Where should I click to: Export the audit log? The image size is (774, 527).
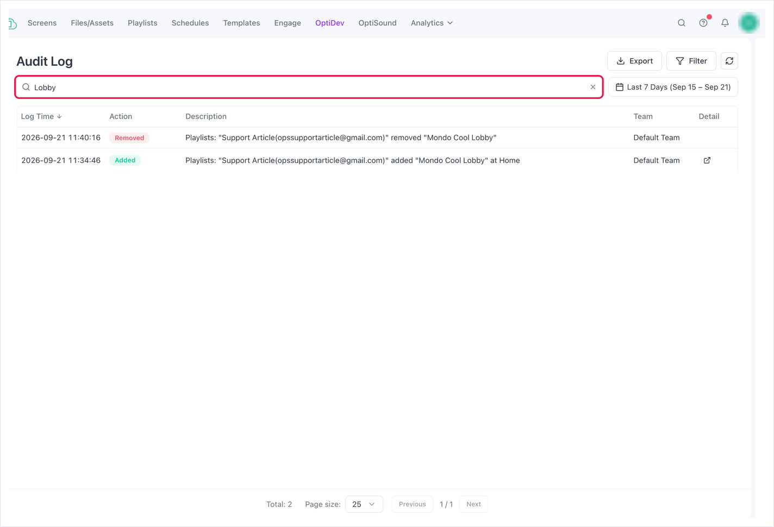click(x=634, y=61)
